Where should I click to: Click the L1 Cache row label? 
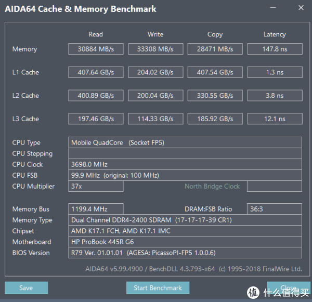tap(25, 72)
